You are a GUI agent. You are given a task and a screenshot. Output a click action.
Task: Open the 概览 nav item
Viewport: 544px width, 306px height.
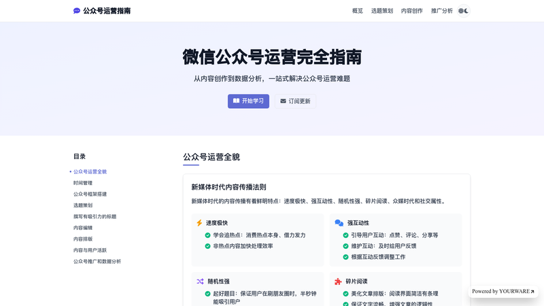(358, 11)
